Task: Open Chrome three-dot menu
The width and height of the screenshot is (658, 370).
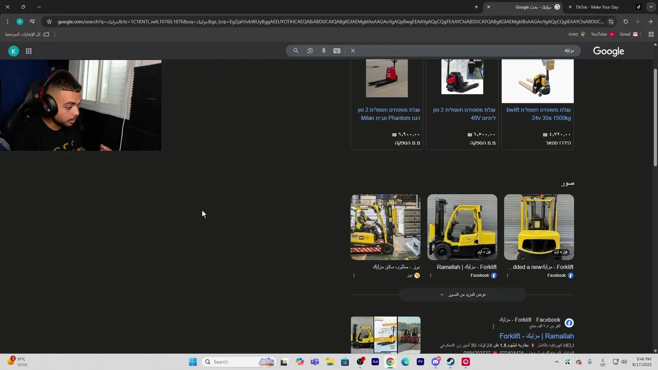Action: [x=7, y=22]
